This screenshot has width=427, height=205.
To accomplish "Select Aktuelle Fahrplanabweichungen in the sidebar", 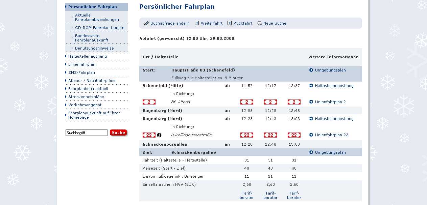I will [x=97, y=18].
